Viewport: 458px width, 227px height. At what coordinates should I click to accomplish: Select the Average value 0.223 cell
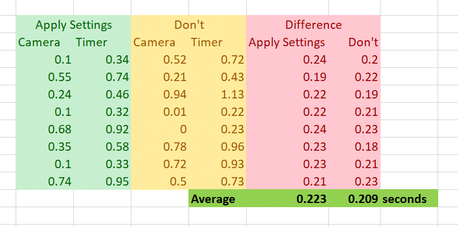[288, 199]
